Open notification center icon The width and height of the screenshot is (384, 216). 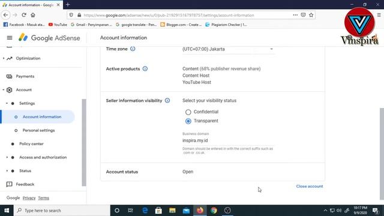(x=376, y=211)
